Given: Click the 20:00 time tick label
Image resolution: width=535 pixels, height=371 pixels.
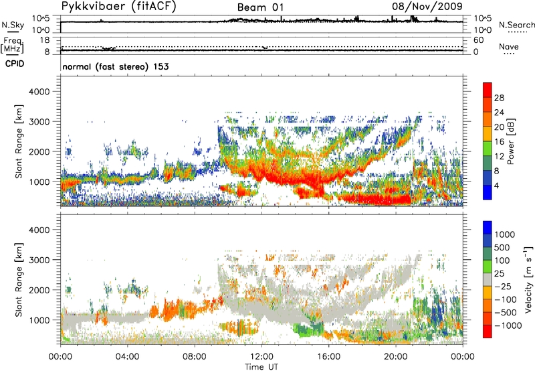Looking at the screenshot, I should 396,357.
